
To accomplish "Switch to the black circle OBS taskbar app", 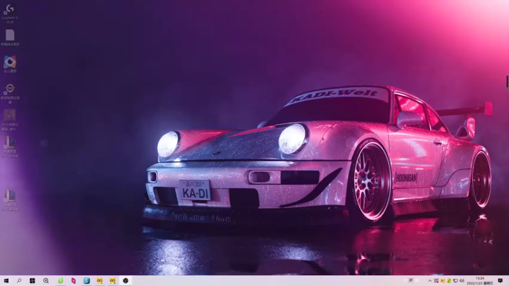I will tap(125, 280).
